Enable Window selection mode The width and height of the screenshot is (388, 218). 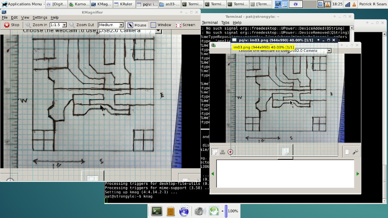click(x=161, y=25)
